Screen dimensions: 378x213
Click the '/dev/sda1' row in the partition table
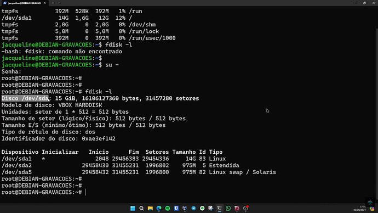point(113,159)
